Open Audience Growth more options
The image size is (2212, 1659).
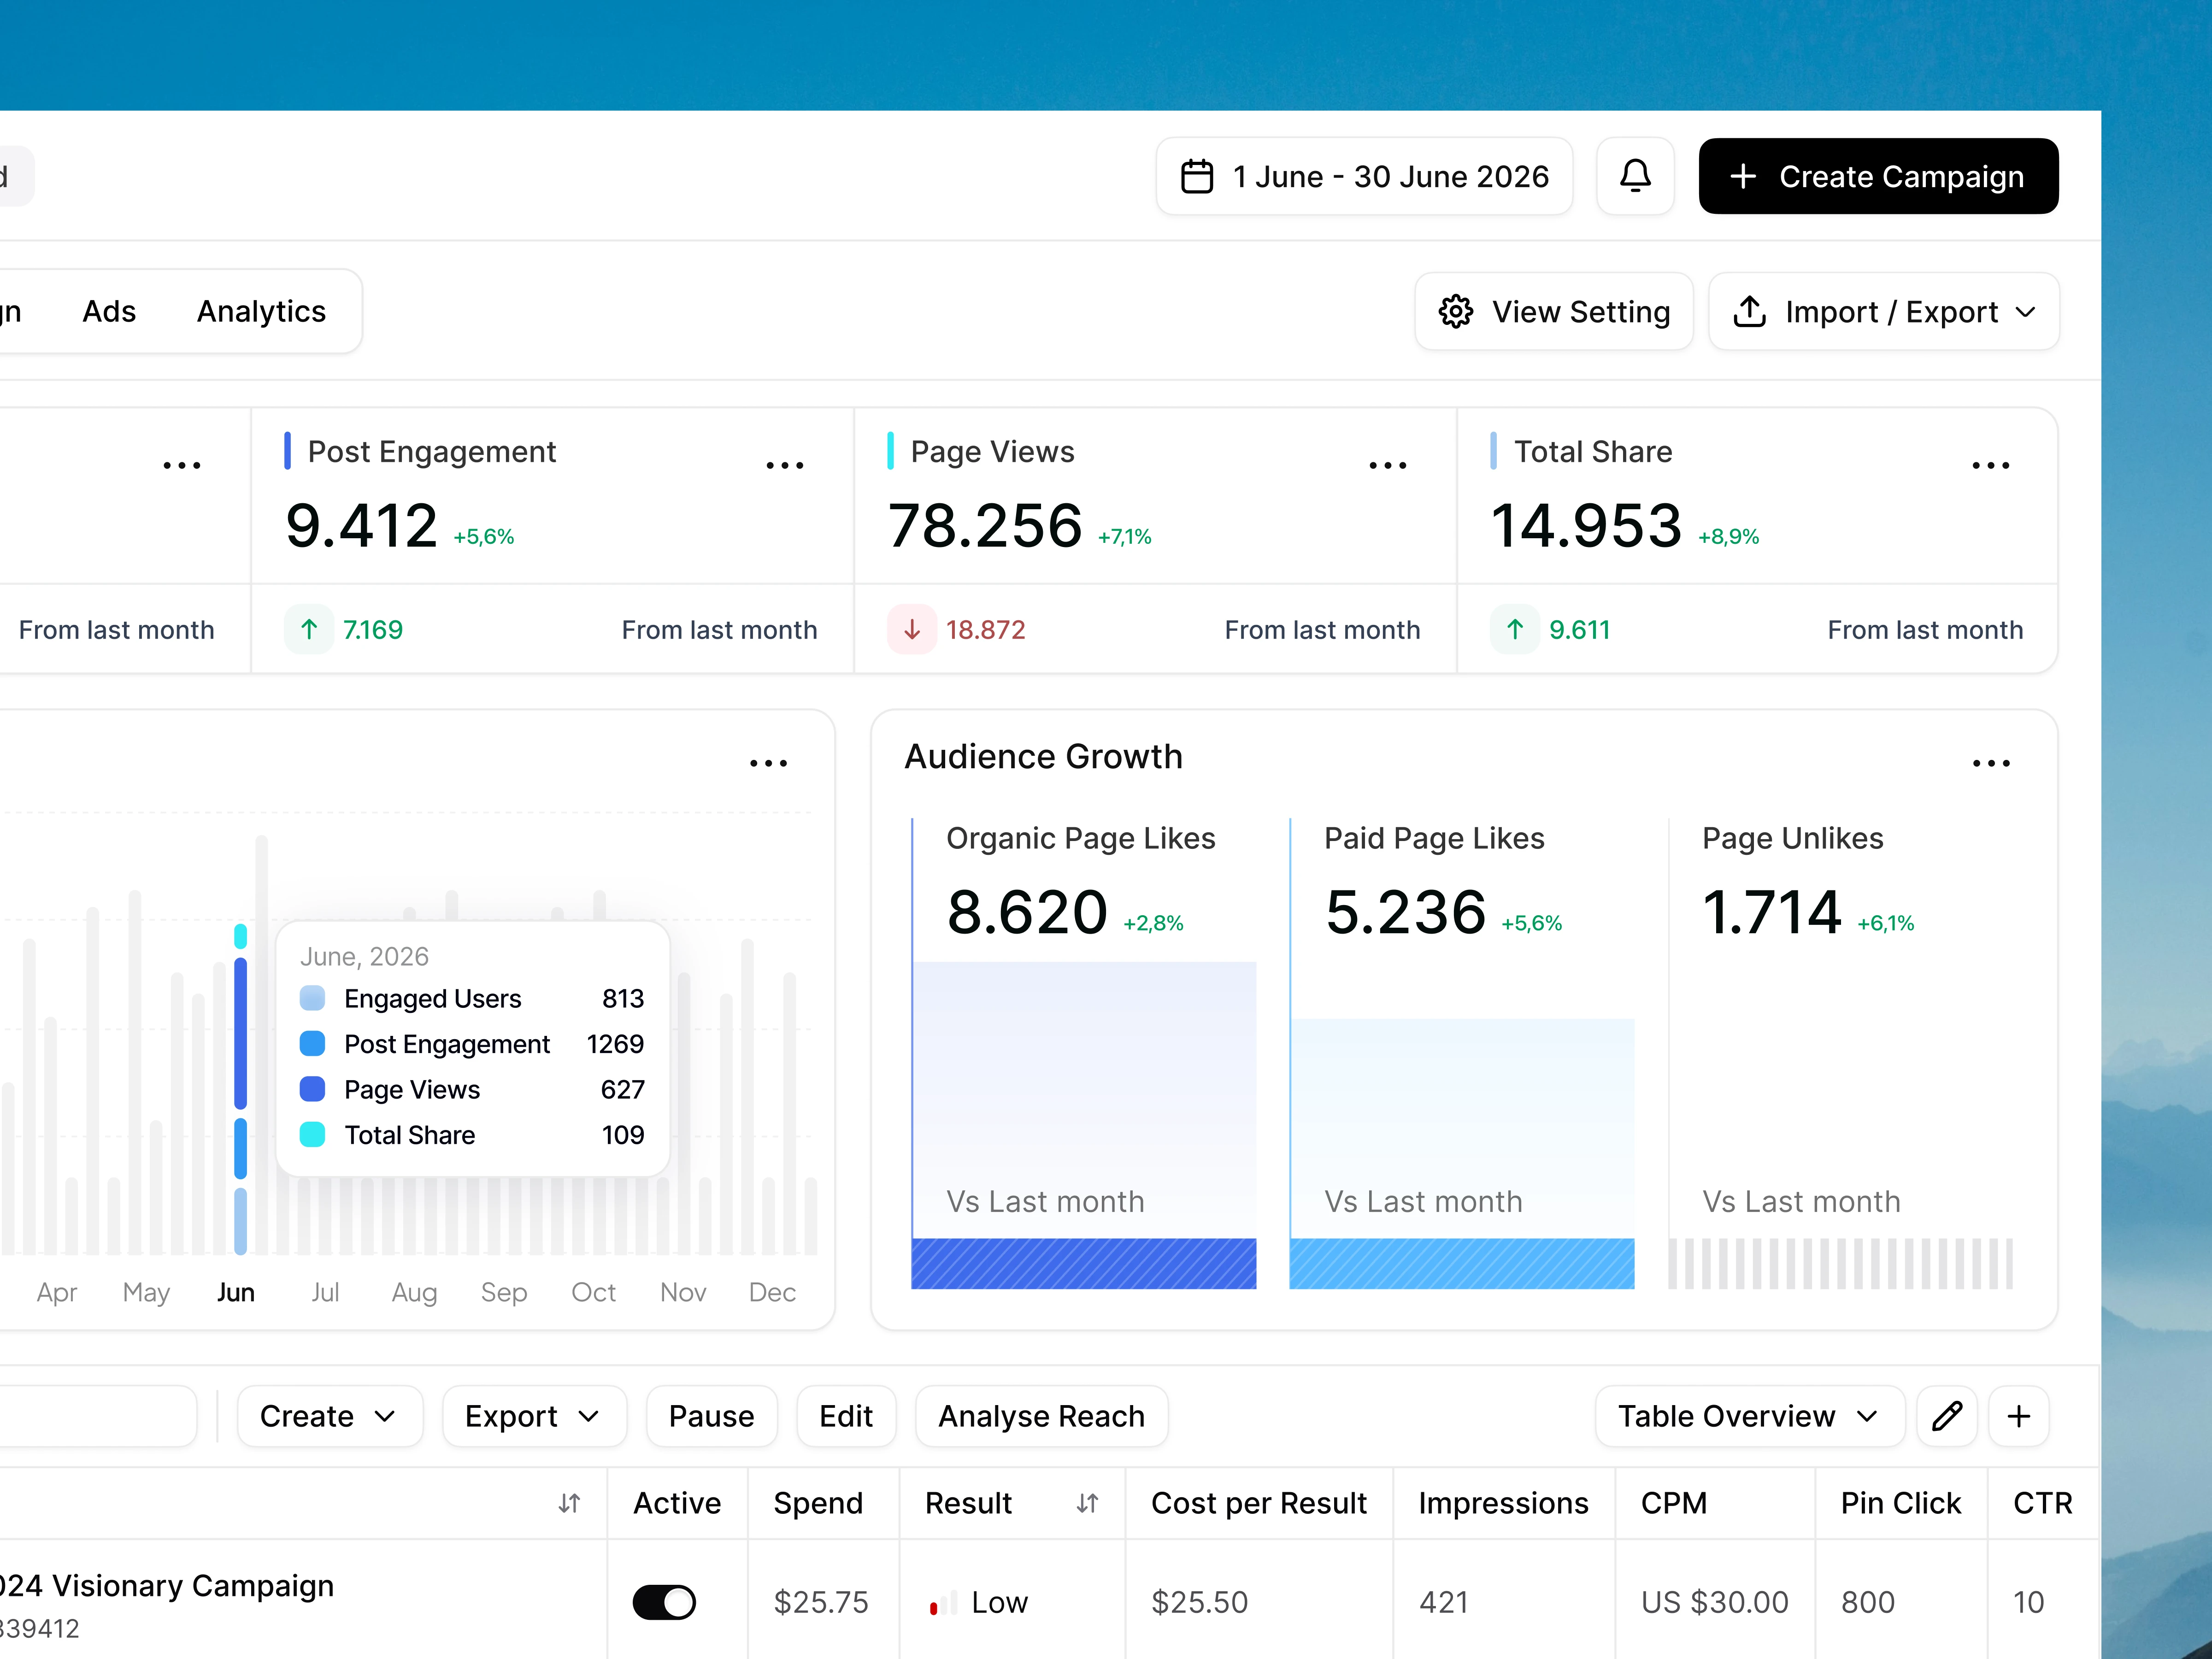pos(1990,763)
